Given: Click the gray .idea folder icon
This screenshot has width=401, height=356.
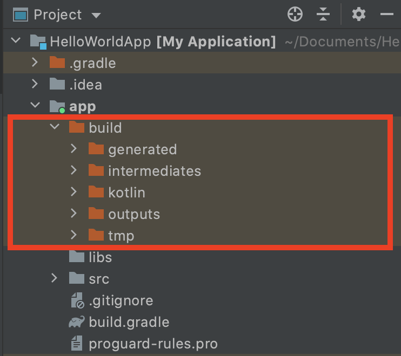Looking at the screenshot, I should tap(57, 84).
